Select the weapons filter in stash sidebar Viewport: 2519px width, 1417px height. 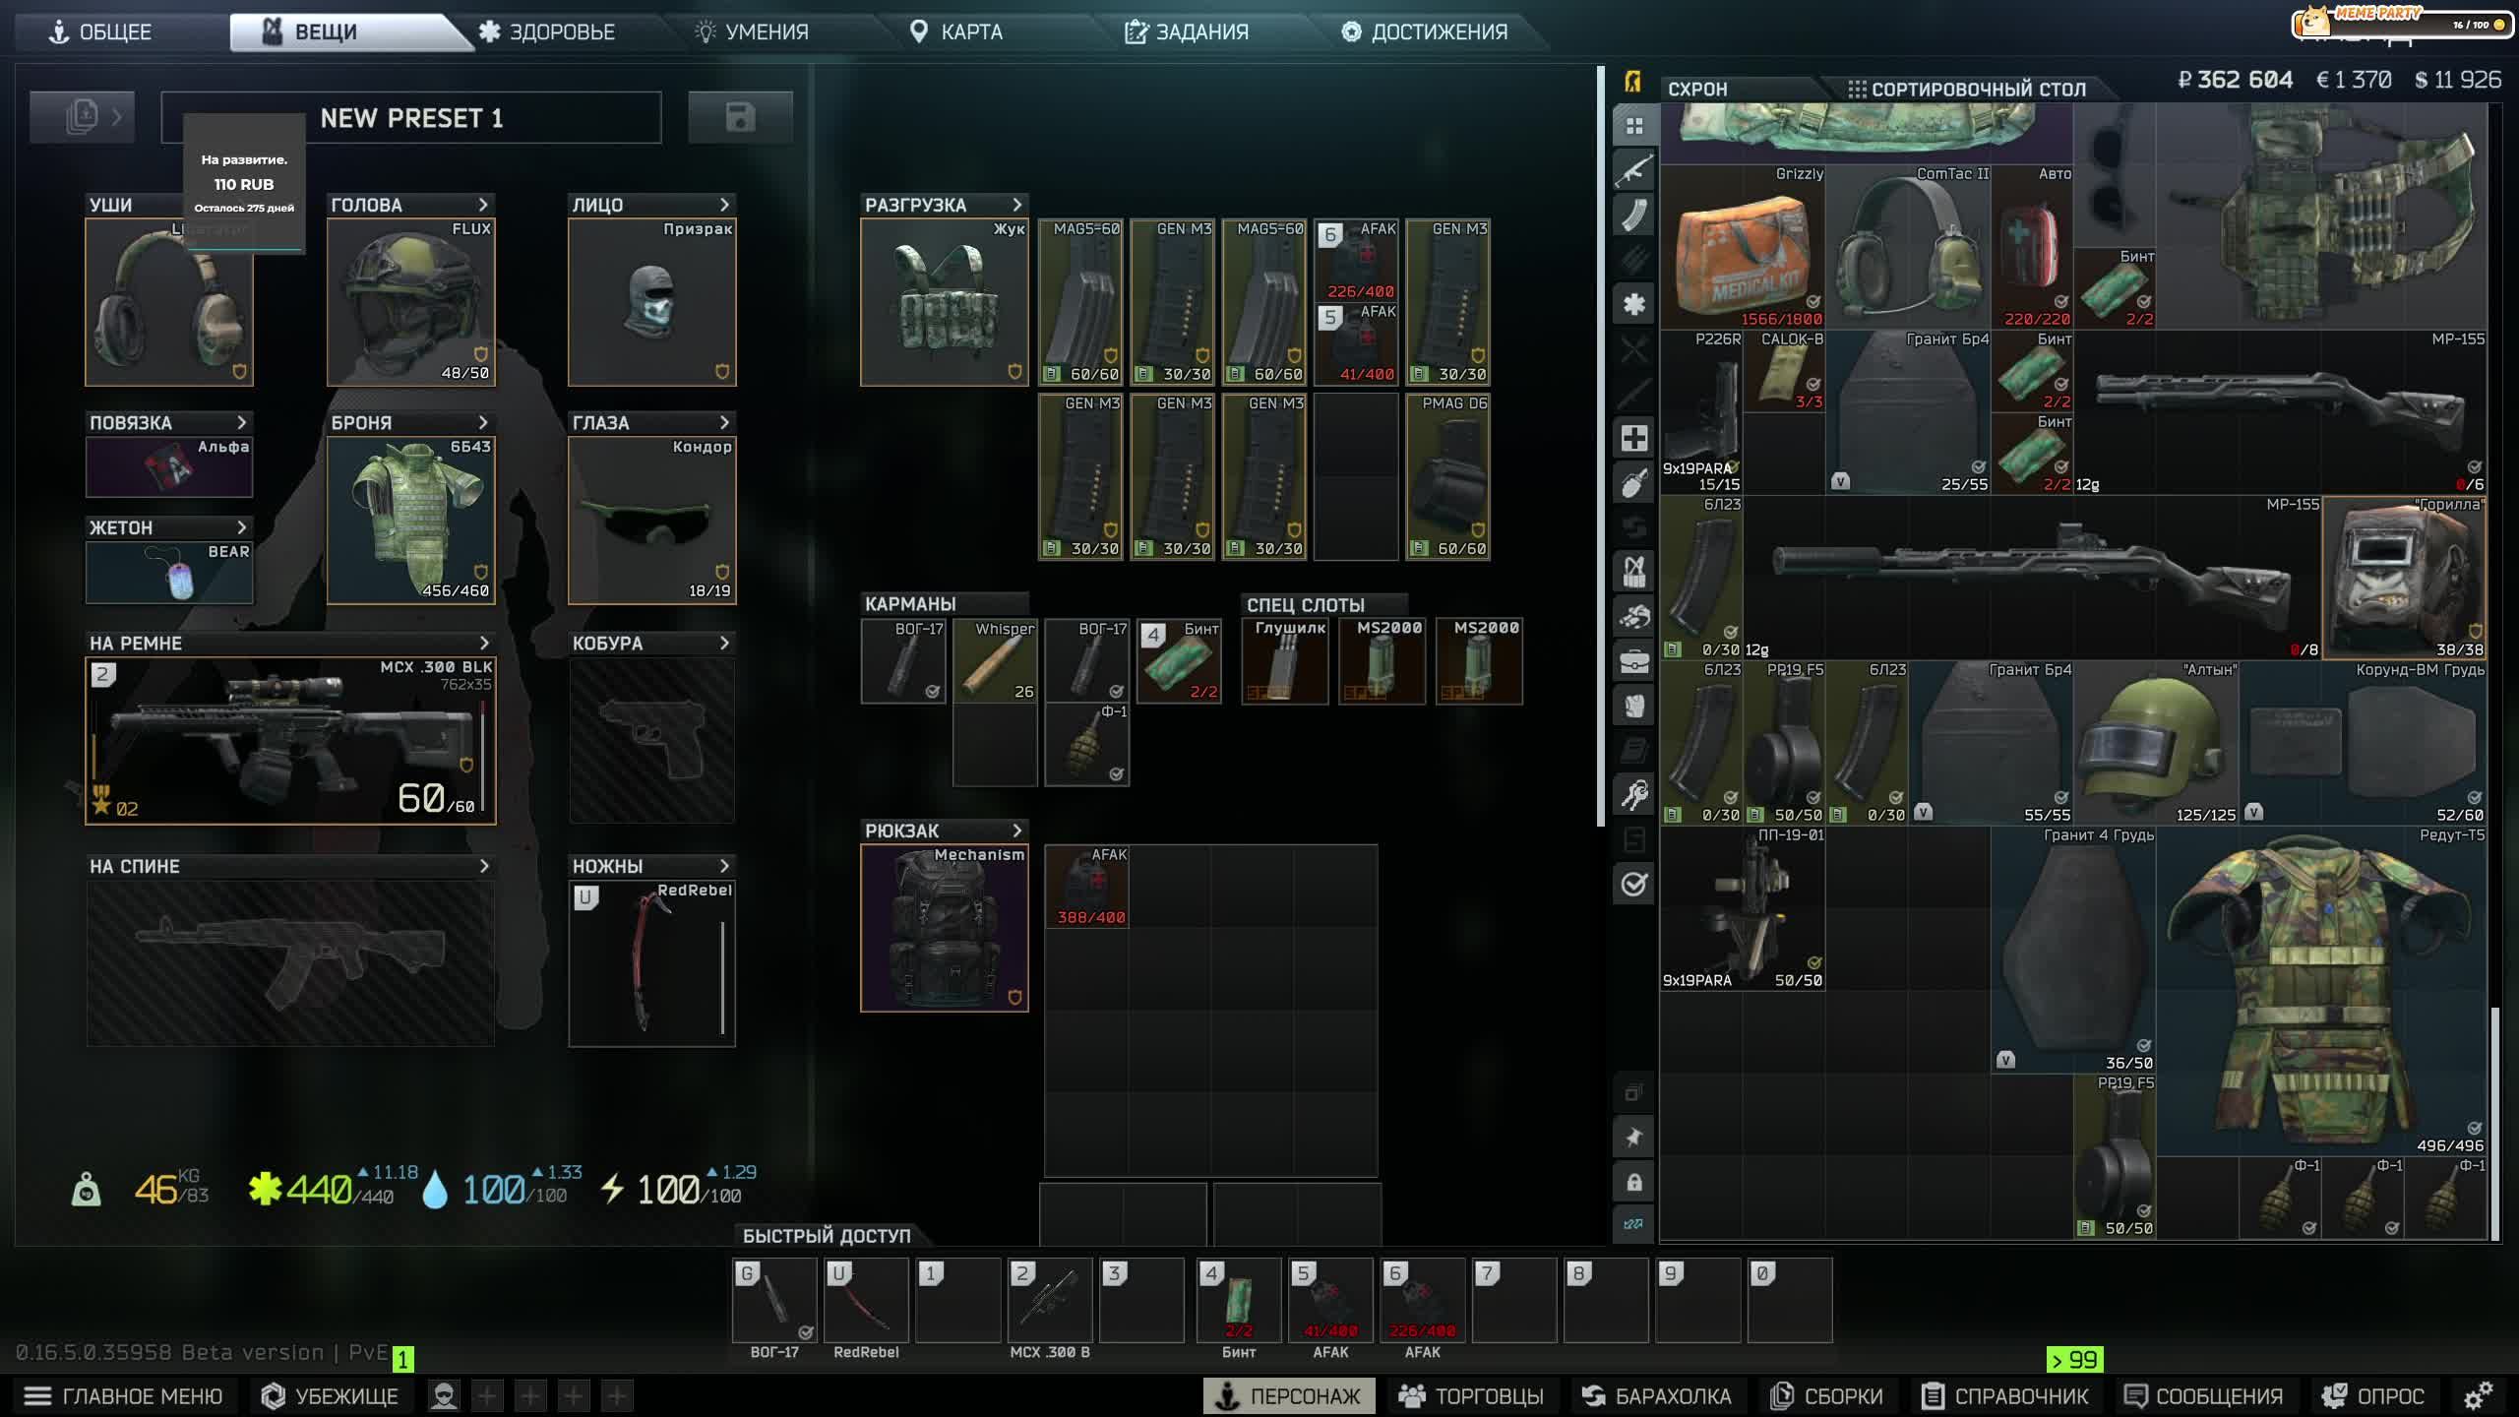click(x=1633, y=170)
